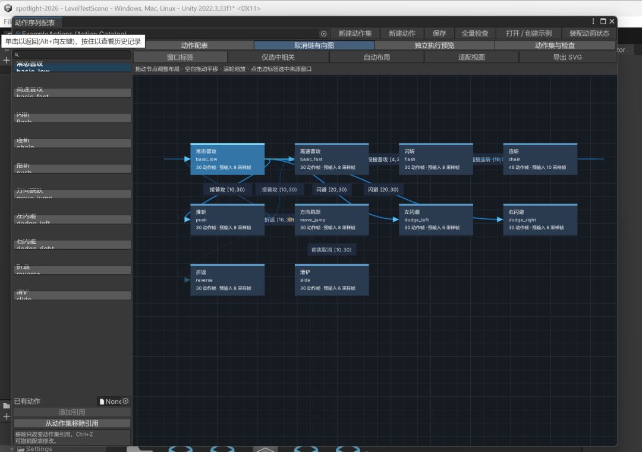This screenshot has width=642, height=452.
Task: Save the action table with 保存
Action: pyautogui.click(x=439, y=34)
